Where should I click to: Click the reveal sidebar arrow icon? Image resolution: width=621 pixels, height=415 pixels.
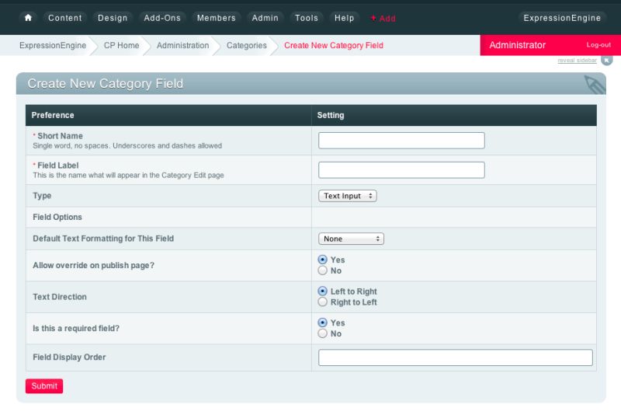click(606, 61)
